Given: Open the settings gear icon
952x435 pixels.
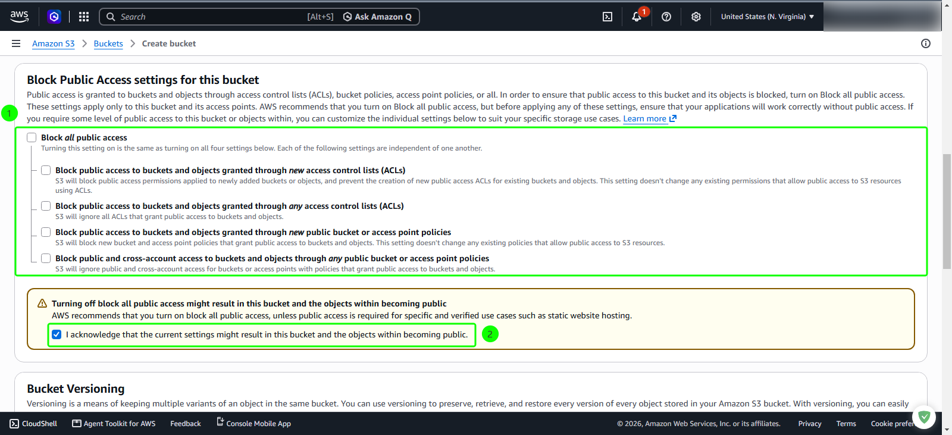Looking at the screenshot, I should pos(696,17).
